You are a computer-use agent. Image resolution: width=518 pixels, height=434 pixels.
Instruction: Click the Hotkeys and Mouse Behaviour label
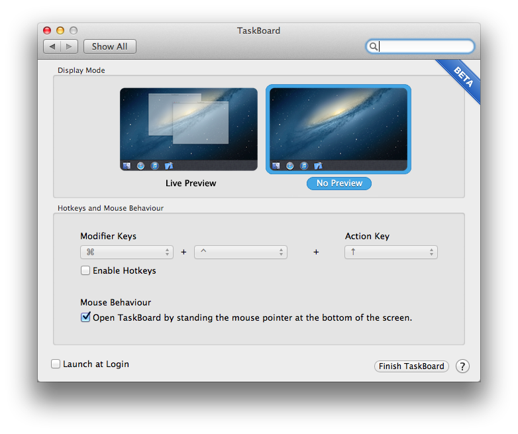(111, 208)
